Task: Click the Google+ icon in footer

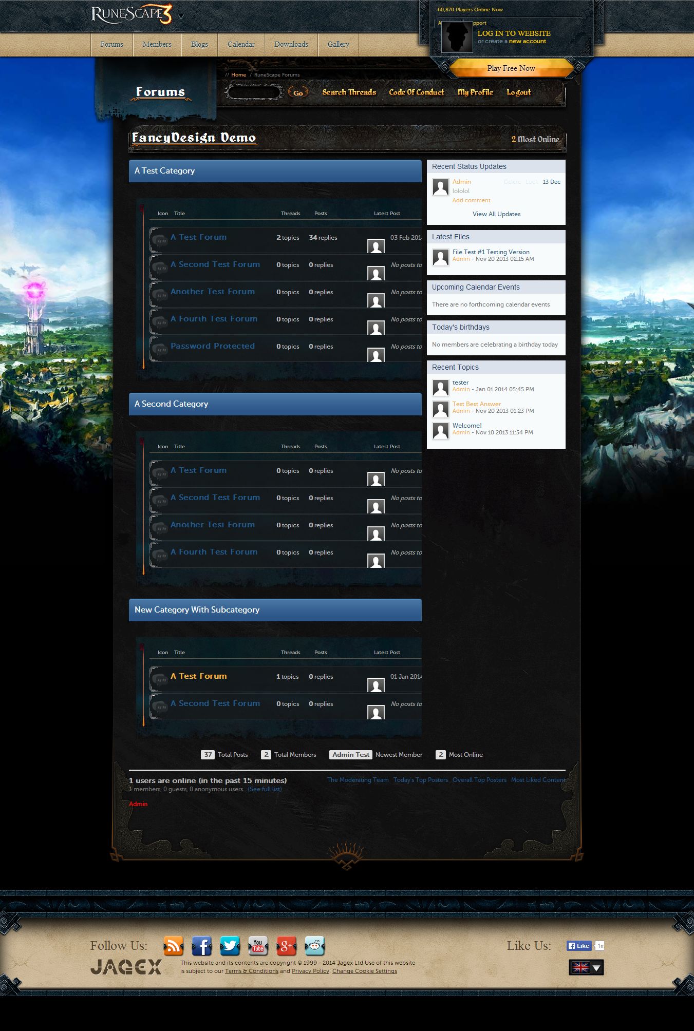Action: [x=286, y=946]
